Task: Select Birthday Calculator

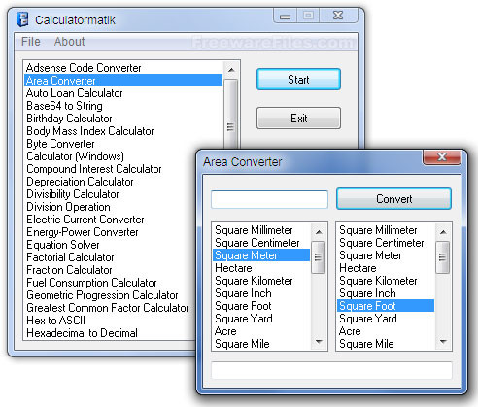Action: 123,119
